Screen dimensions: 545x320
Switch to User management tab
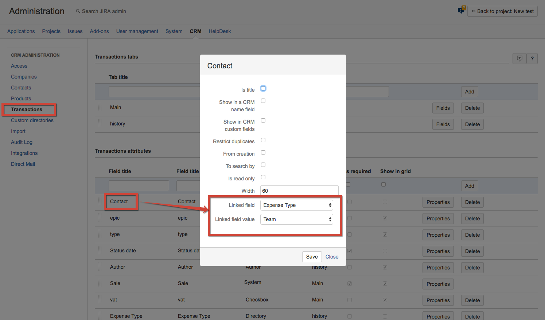(x=137, y=31)
